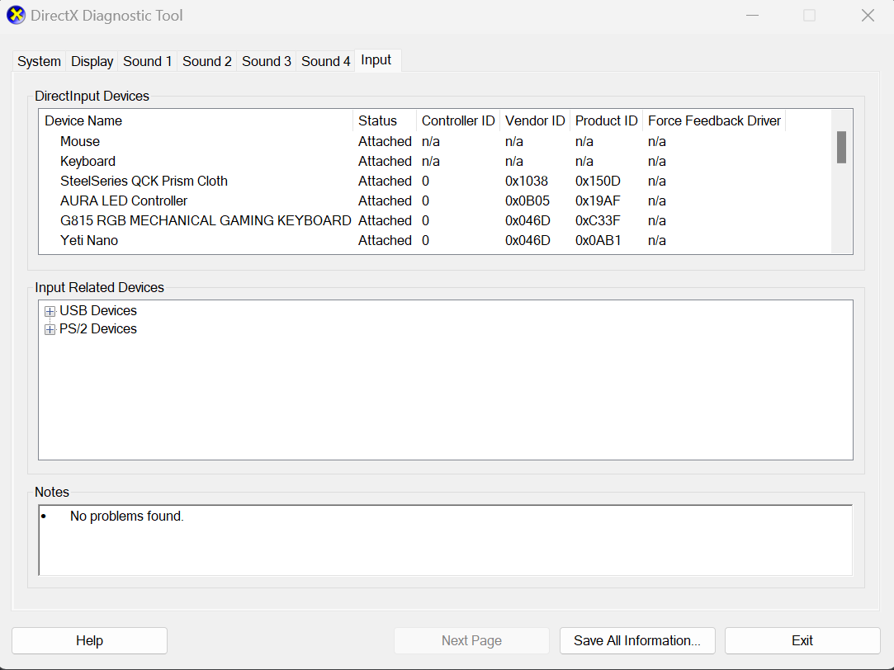The height and width of the screenshot is (670, 894).
Task: Click the Exit button
Action: pyautogui.click(x=802, y=640)
